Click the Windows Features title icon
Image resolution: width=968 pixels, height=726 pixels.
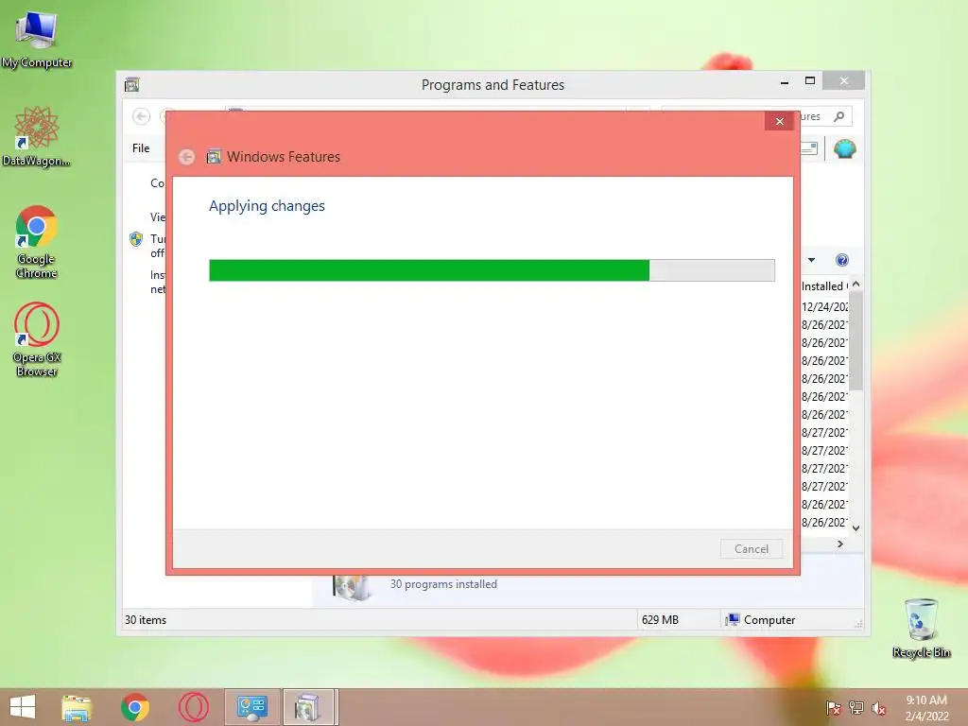[x=214, y=157]
